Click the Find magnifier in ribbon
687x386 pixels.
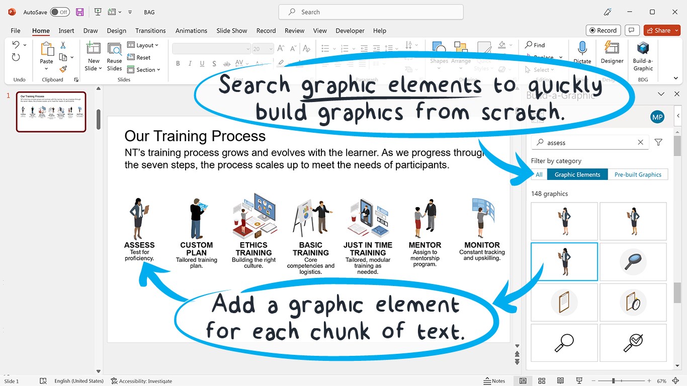[529, 45]
